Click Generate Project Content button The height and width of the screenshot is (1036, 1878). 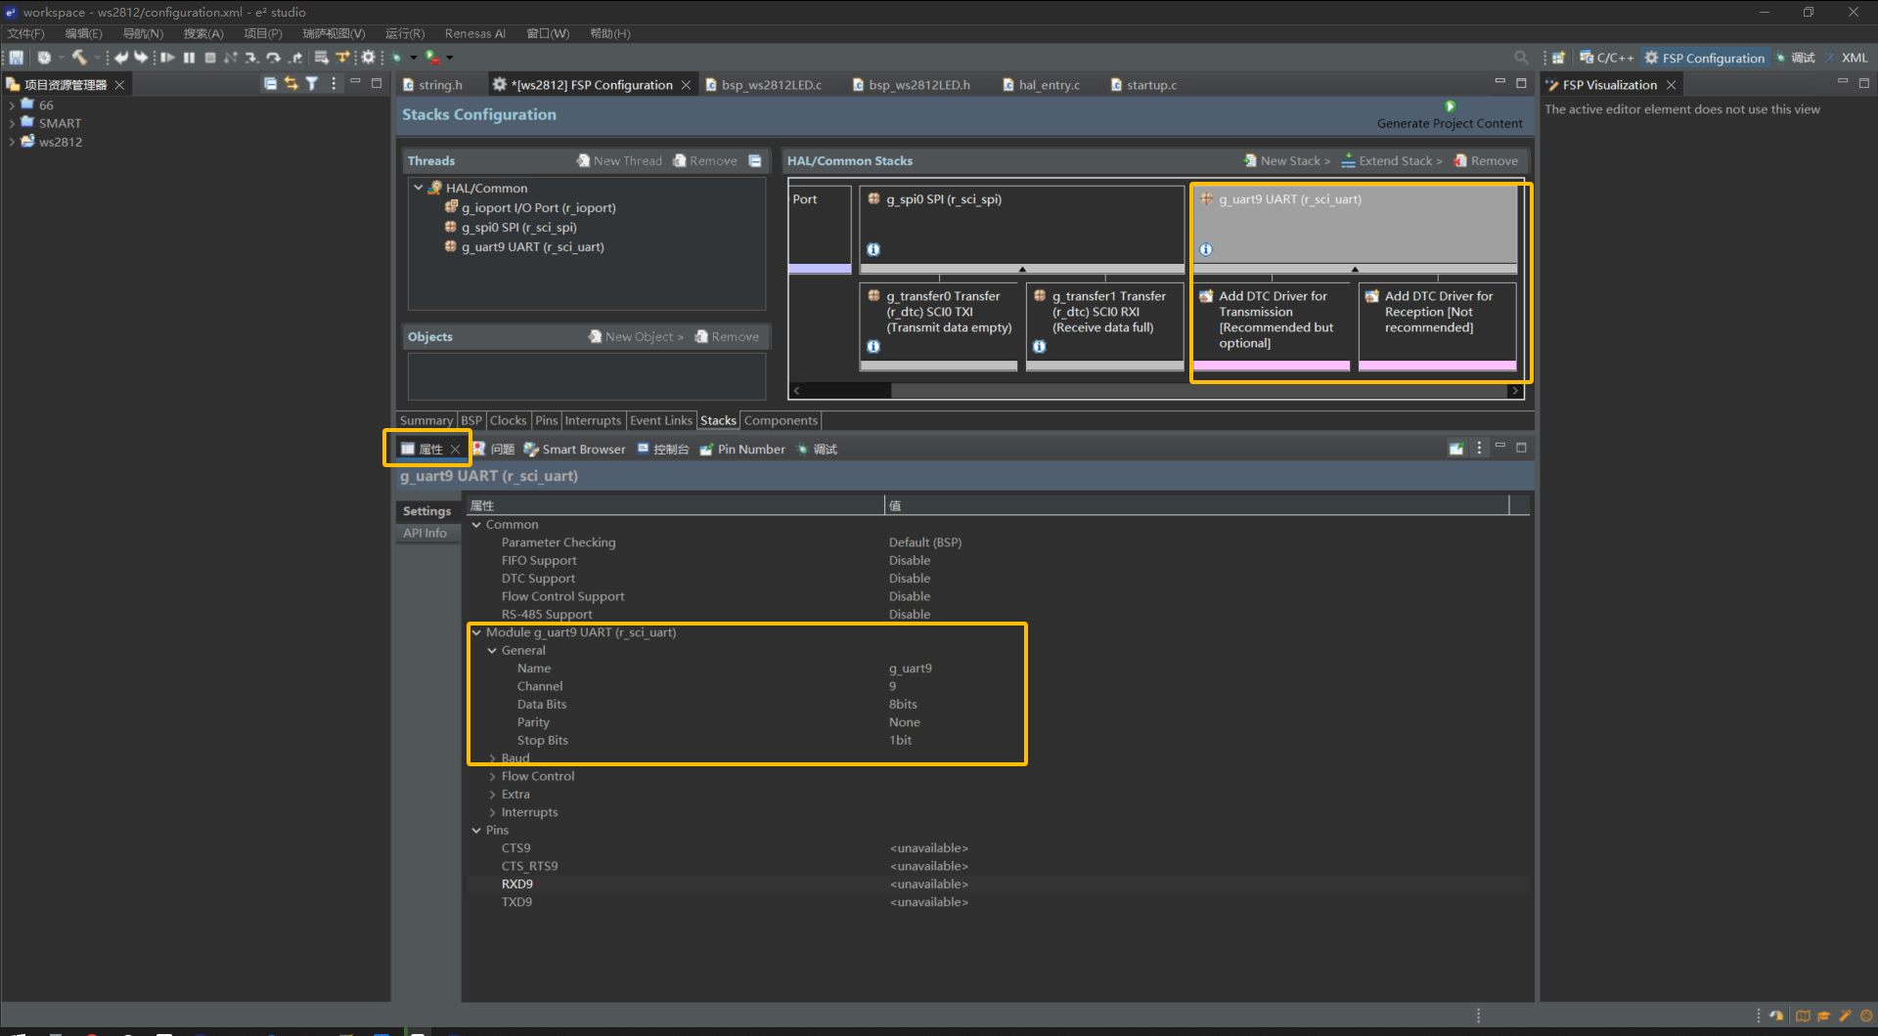tap(1450, 115)
